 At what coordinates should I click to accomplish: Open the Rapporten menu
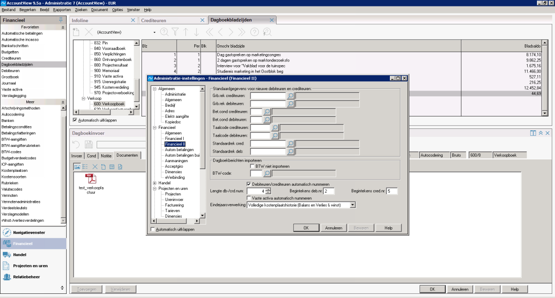pyautogui.click(x=62, y=10)
